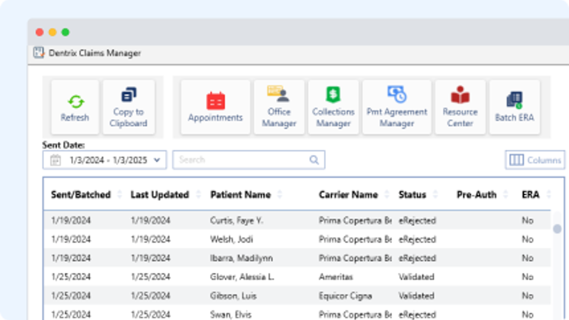This screenshot has width=569, height=320.
Task: Sort by Sent/Batched column
Action: coord(81,195)
